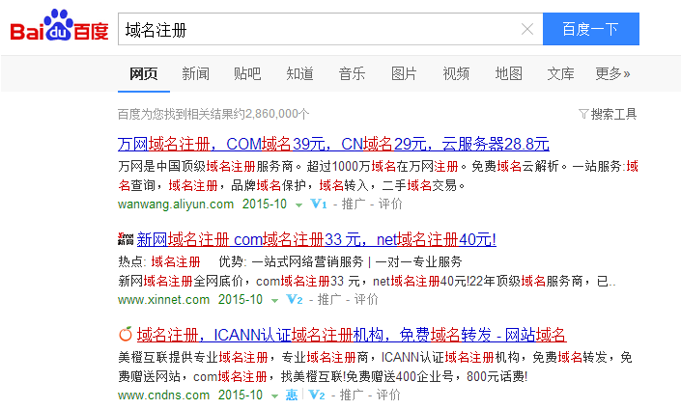Click the 惠 discount icon on the cndns result
This screenshot has width=681, height=409.
pos(292,395)
